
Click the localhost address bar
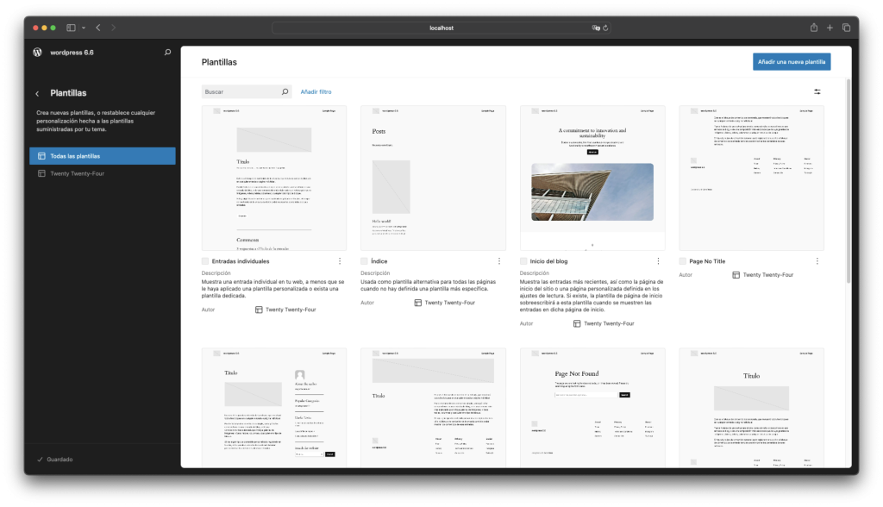pyautogui.click(x=441, y=28)
